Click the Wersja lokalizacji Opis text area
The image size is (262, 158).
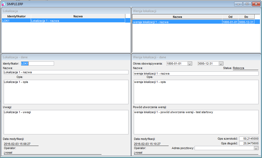pos(196,92)
